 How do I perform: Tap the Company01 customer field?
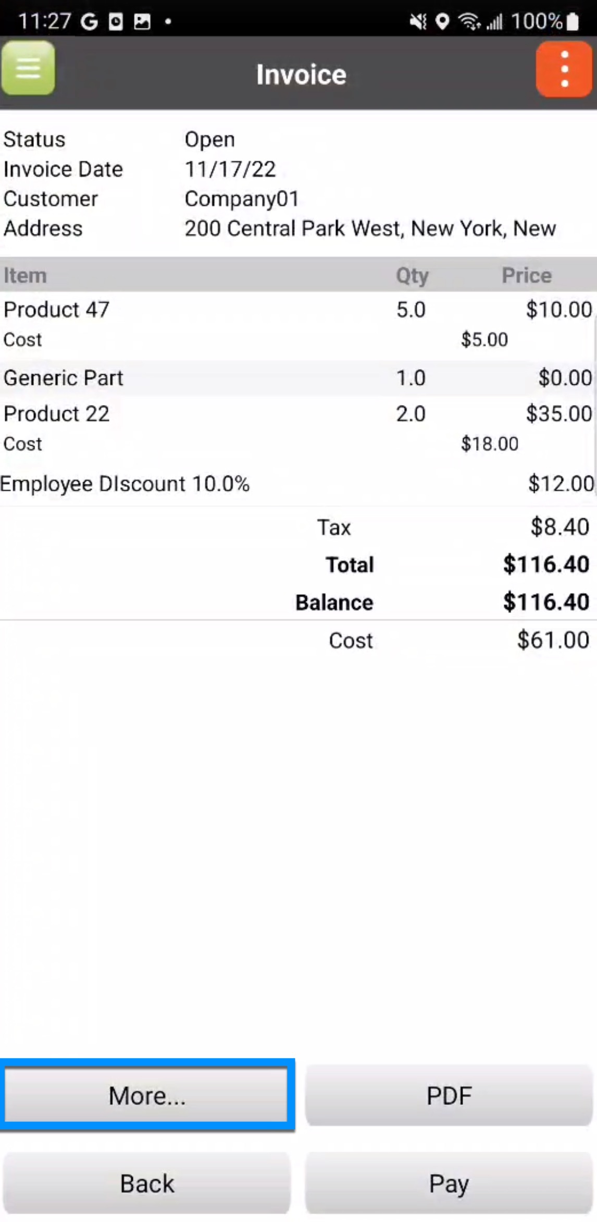(242, 199)
